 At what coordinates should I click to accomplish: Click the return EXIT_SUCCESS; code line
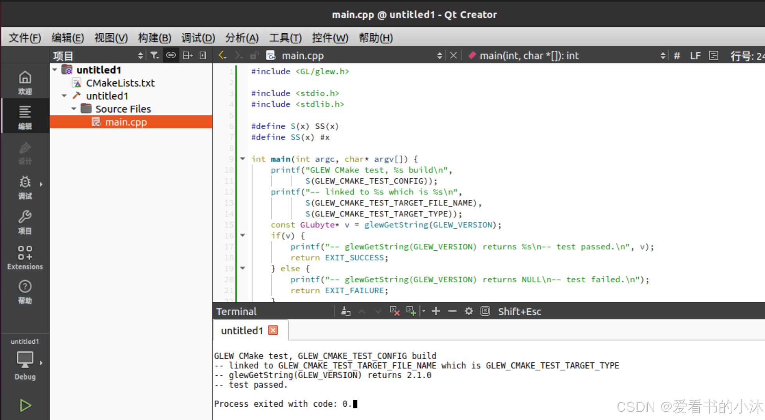tap(339, 258)
